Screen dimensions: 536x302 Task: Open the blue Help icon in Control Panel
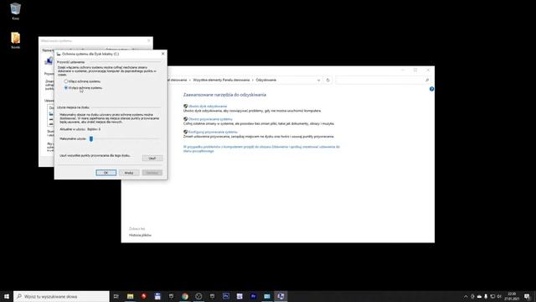click(x=431, y=89)
